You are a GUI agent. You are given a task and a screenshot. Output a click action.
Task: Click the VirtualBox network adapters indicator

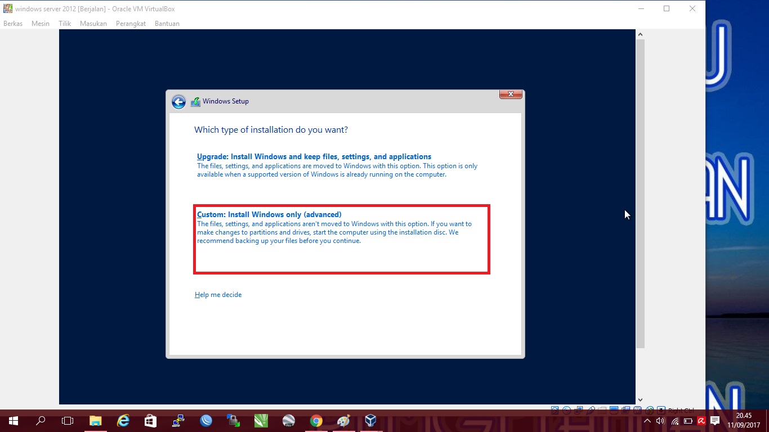(x=578, y=410)
